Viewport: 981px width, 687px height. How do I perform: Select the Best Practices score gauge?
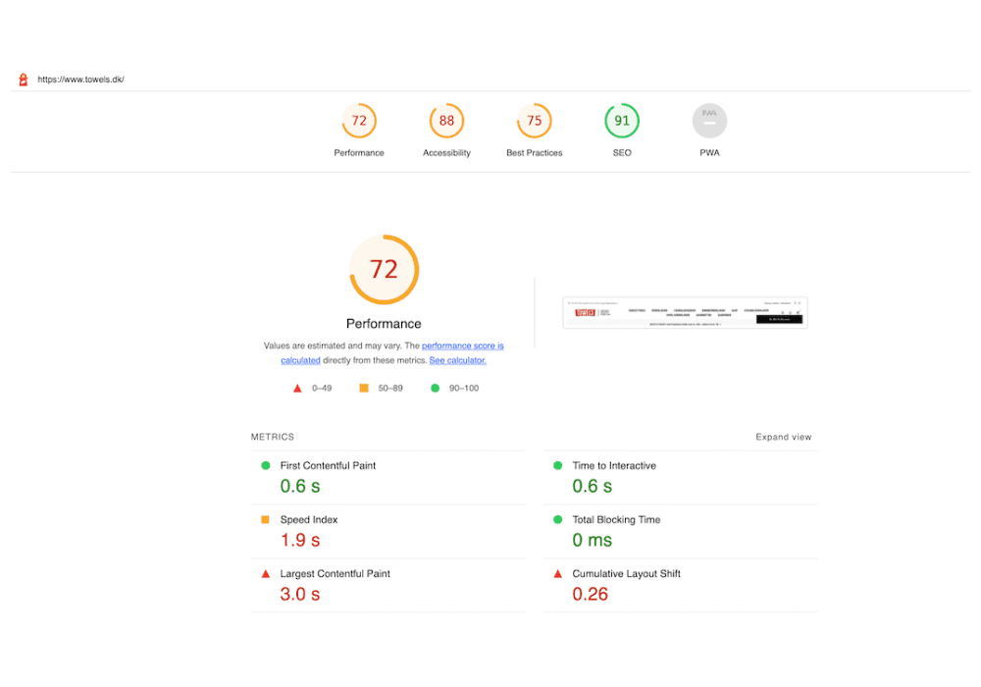click(534, 121)
